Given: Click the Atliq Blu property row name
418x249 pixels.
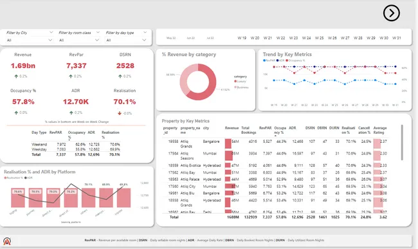Looking at the screenshot, I should coord(187,193).
